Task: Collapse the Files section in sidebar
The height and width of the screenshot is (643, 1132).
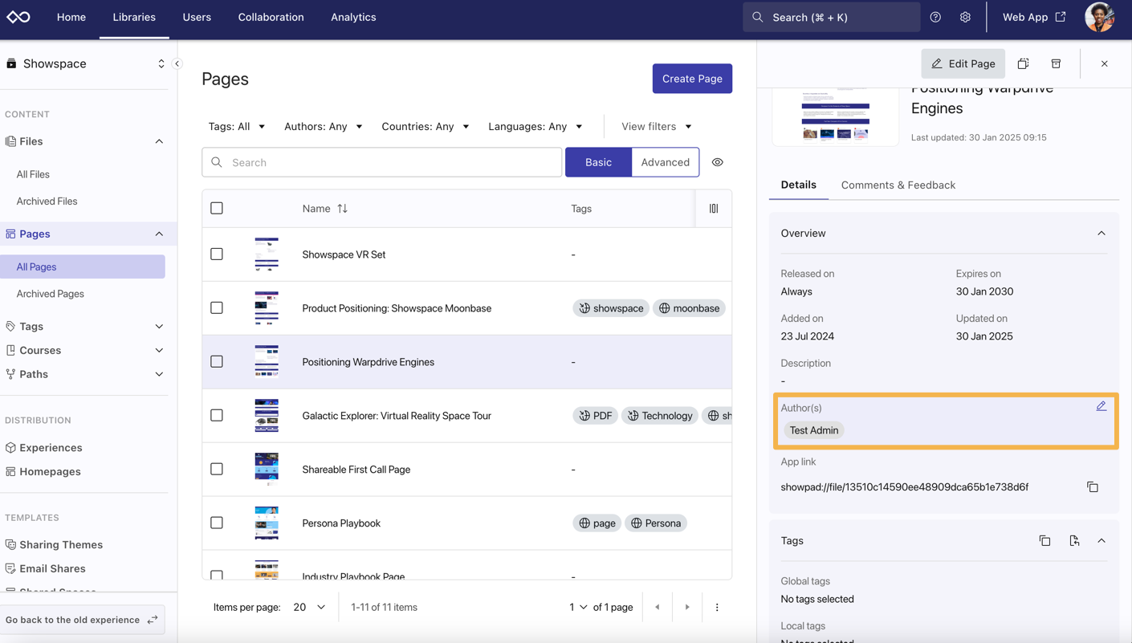Action: click(x=159, y=141)
